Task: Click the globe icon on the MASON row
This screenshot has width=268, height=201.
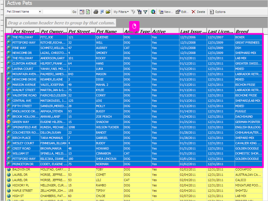Action: point(9,74)
